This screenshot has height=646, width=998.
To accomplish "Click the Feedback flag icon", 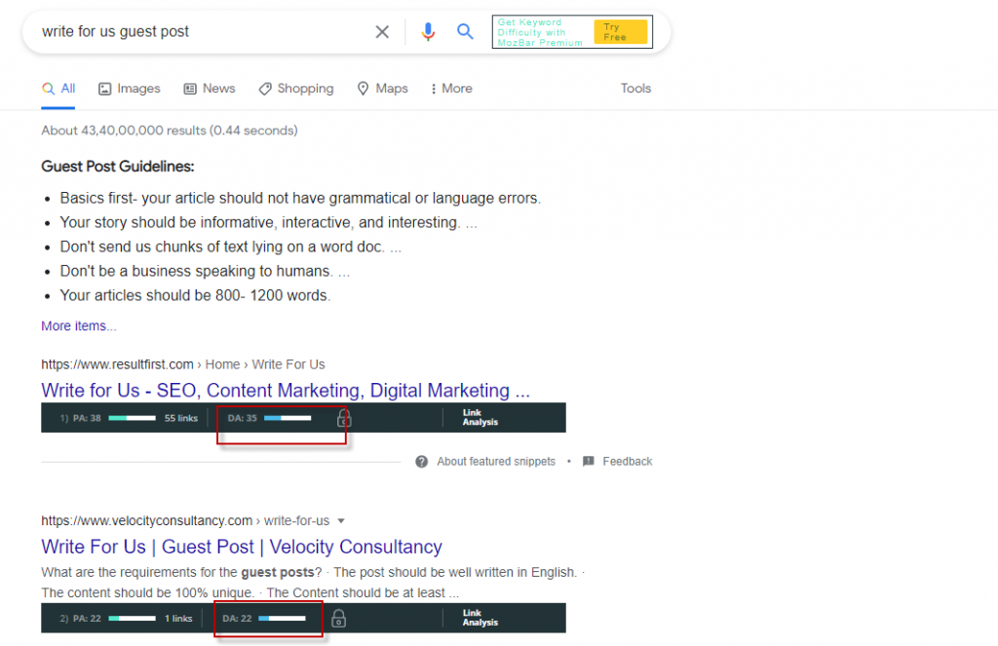I will [x=589, y=462].
